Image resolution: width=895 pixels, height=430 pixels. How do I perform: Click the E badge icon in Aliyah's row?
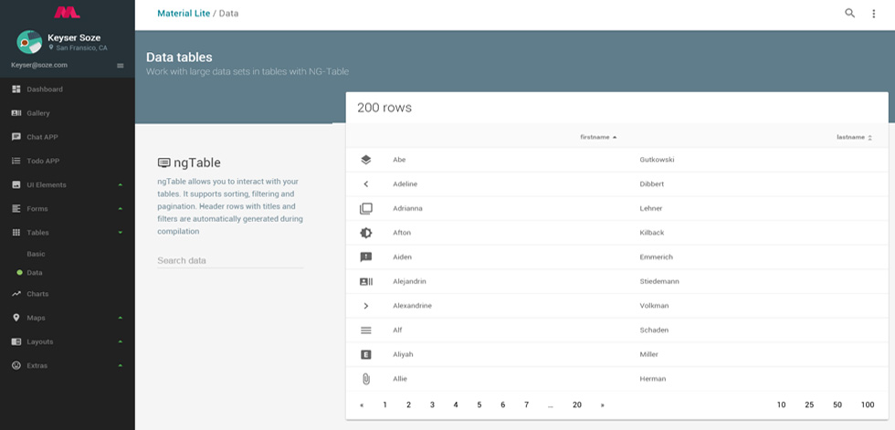click(x=366, y=354)
